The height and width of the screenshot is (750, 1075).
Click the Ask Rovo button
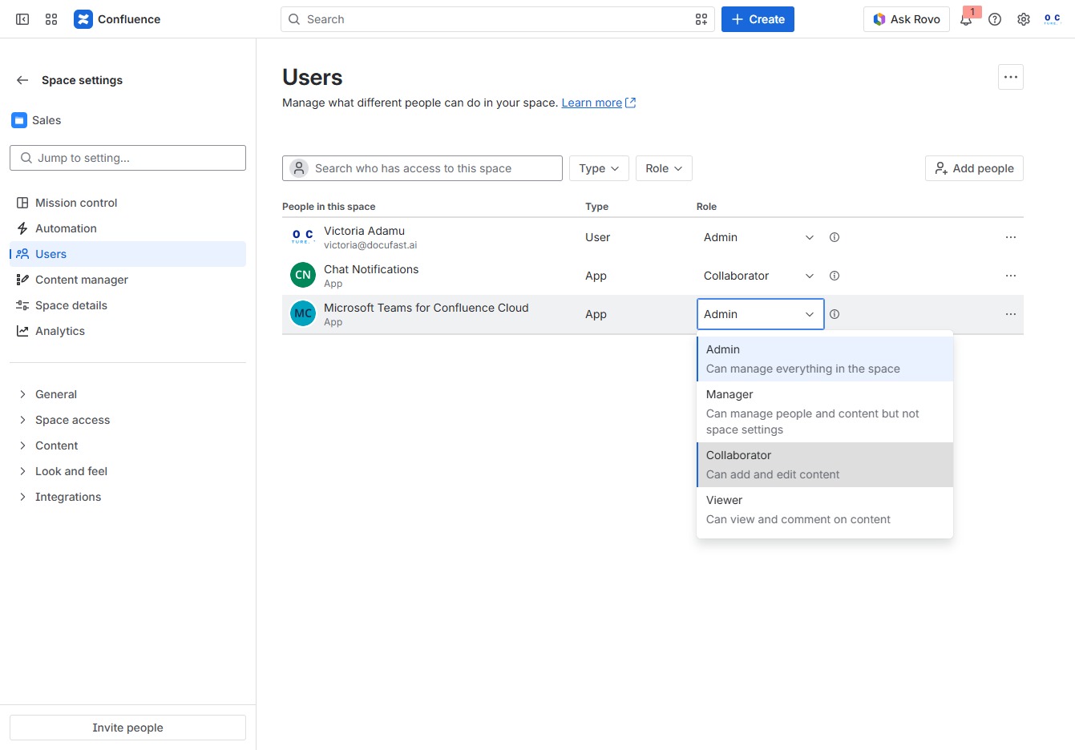point(907,19)
